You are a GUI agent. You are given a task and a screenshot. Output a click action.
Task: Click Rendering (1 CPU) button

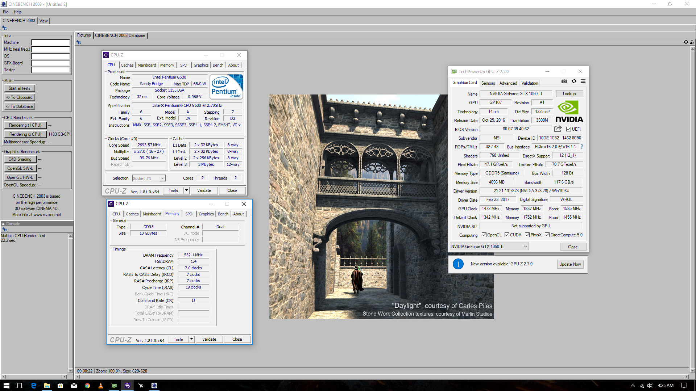pos(25,125)
